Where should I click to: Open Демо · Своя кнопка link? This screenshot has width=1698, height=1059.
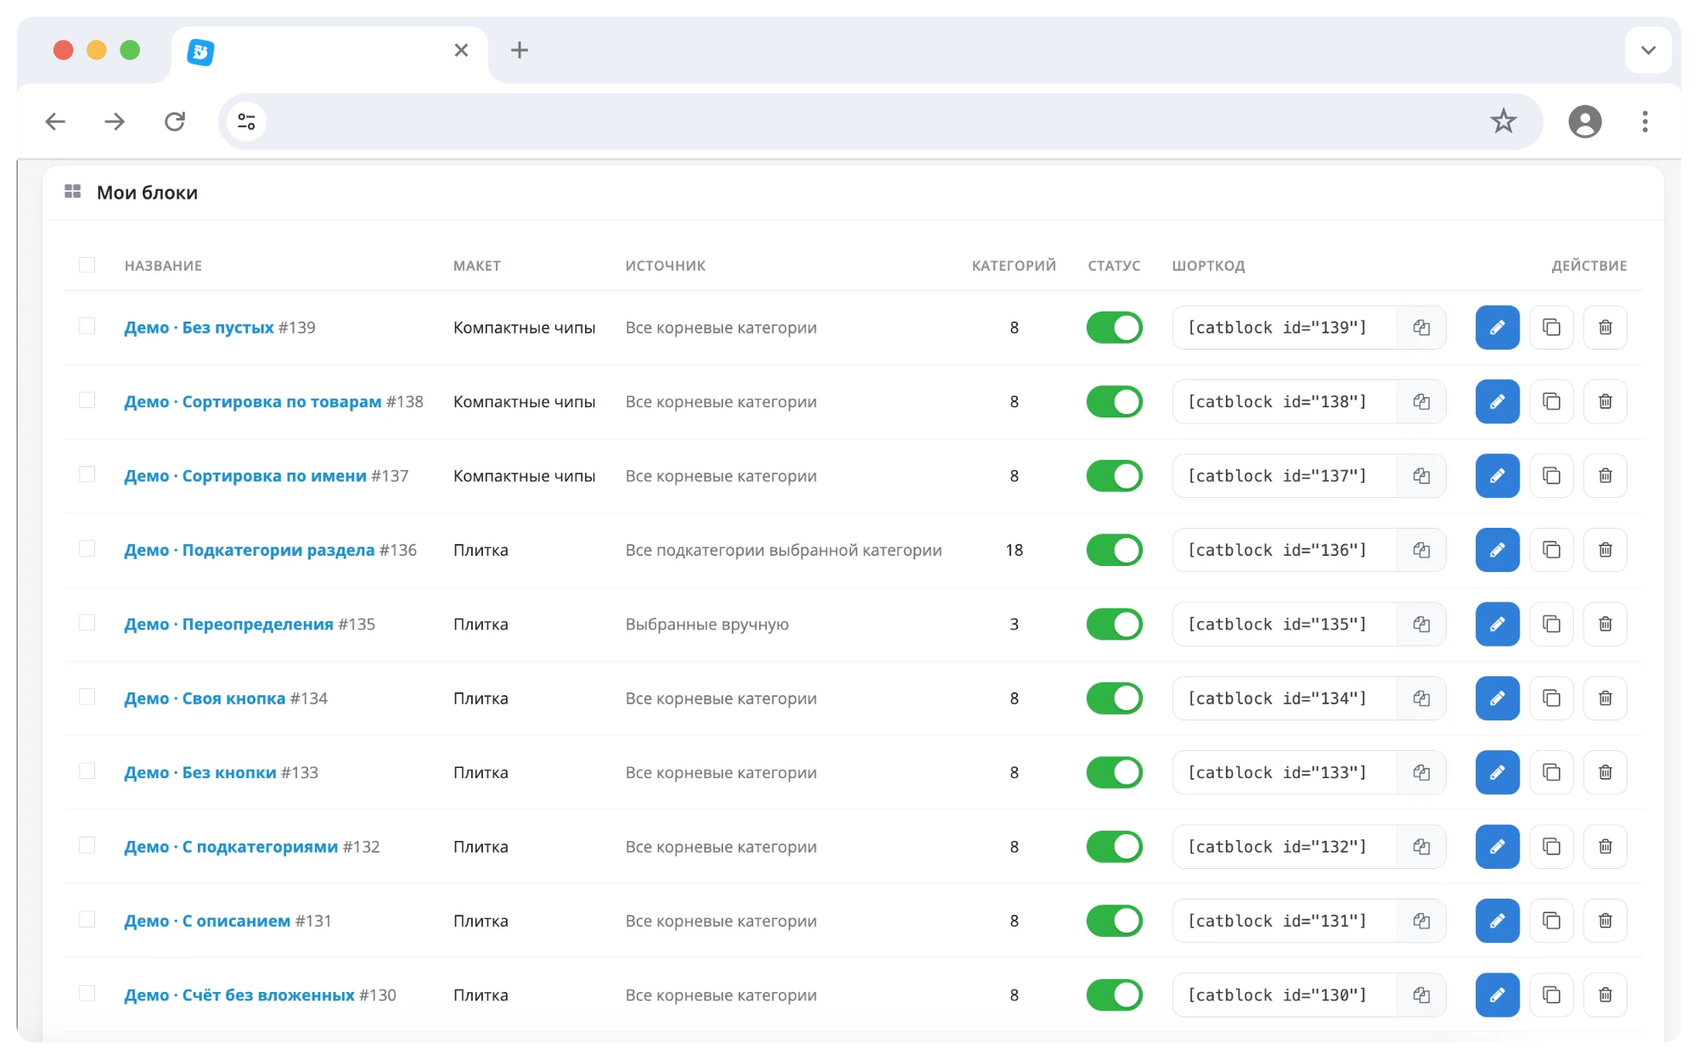click(205, 698)
